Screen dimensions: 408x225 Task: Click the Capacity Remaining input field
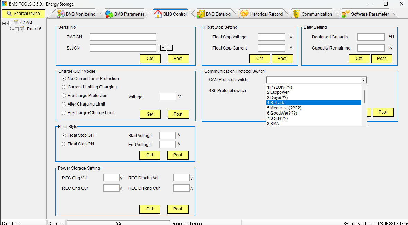[x=371, y=48]
